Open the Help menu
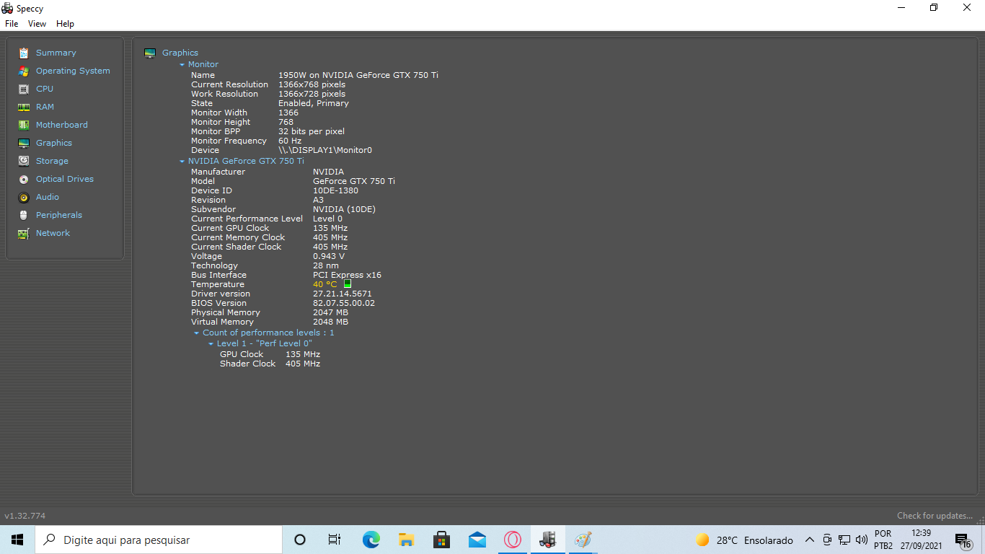The image size is (985, 554). tap(65, 24)
